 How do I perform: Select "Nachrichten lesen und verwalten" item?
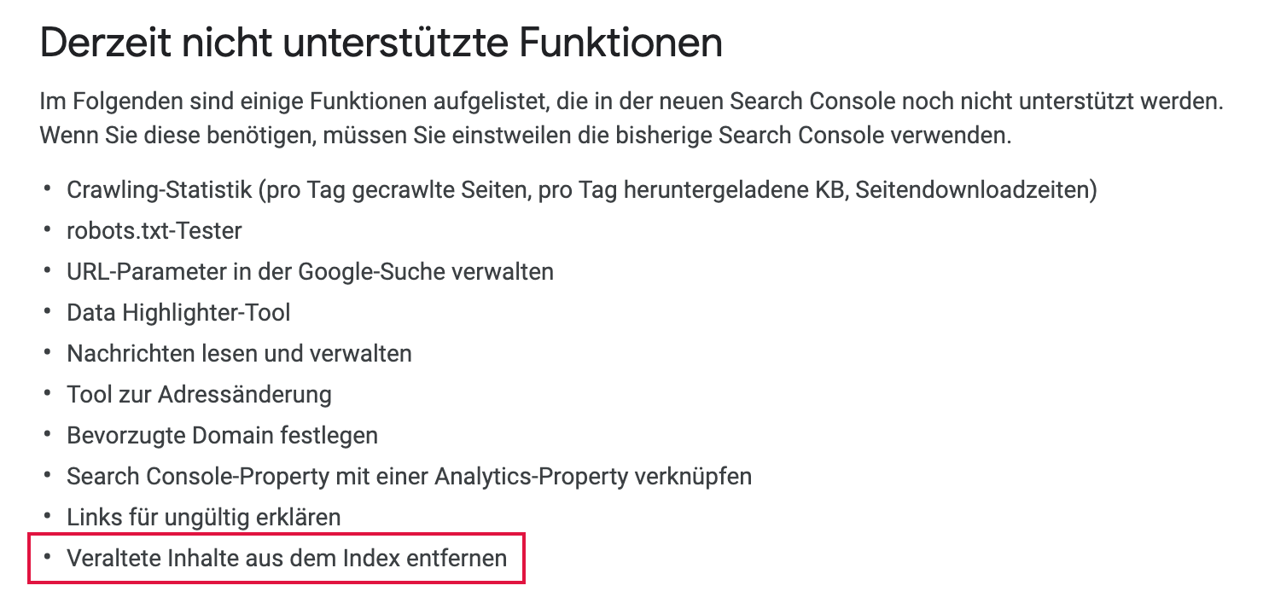pyautogui.click(x=239, y=353)
